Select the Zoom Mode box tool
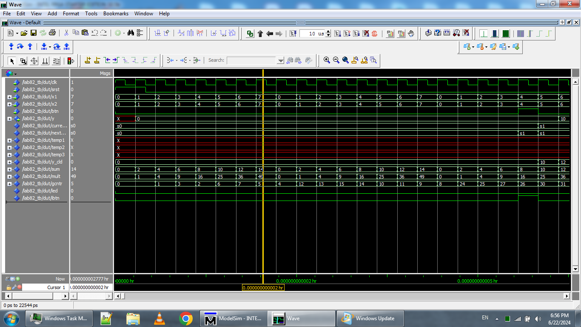 click(x=23, y=61)
